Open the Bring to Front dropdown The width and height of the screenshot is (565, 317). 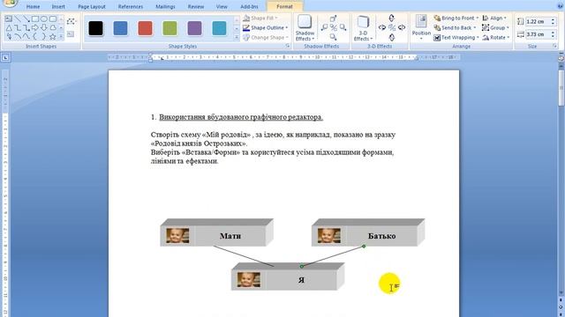coord(456,18)
